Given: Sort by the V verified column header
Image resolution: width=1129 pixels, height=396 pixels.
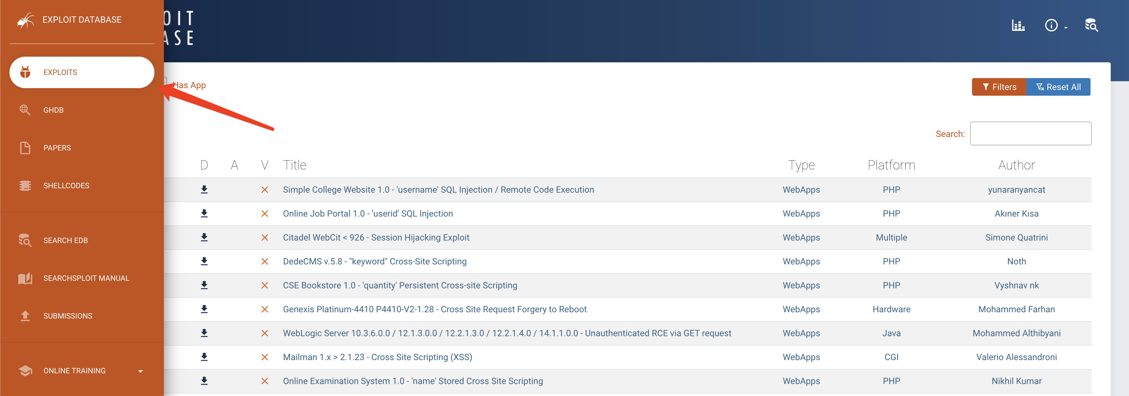Looking at the screenshot, I should [x=264, y=165].
